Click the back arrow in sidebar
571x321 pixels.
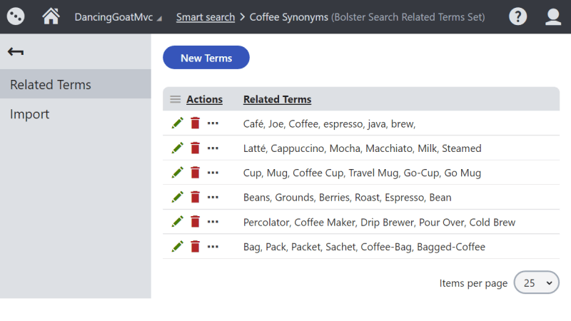click(16, 51)
